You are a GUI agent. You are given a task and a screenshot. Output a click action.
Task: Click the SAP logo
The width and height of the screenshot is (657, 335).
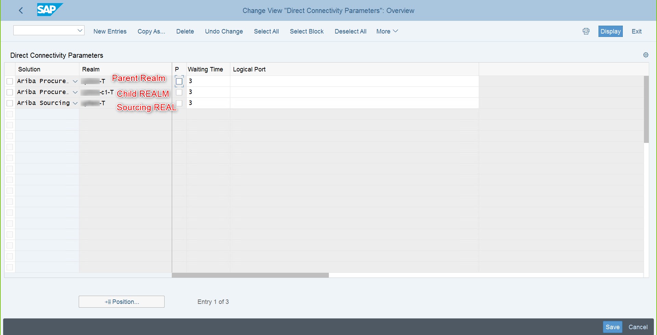pos(48,10)
